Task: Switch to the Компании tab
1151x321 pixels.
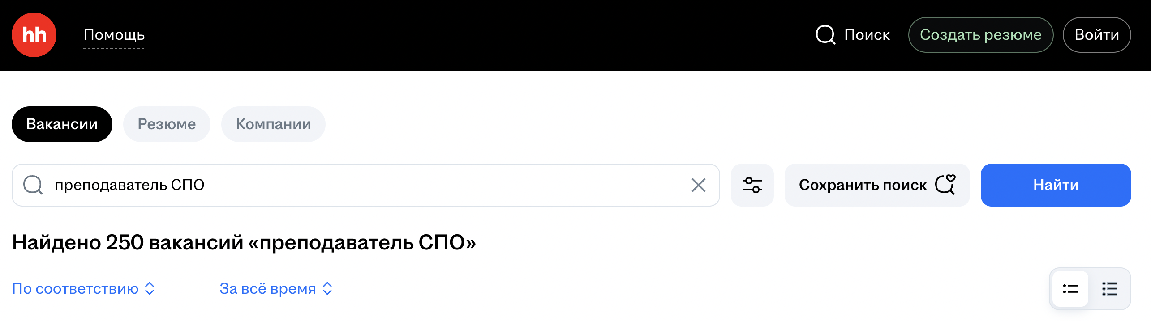Action: click(273, 124)
